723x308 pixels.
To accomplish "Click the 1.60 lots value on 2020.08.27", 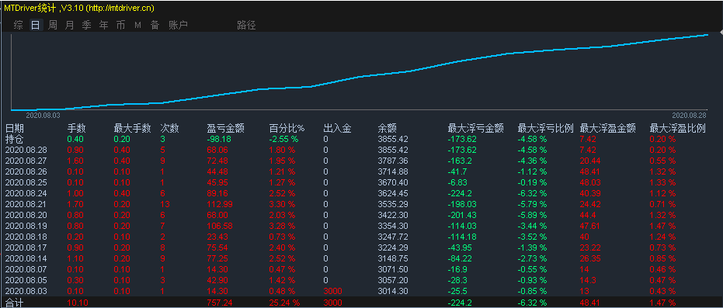I will (x=75, y=161).
